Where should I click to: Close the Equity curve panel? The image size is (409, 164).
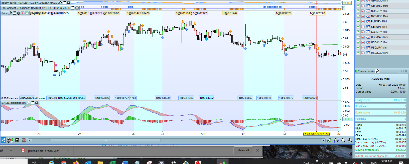pos(68,3)
